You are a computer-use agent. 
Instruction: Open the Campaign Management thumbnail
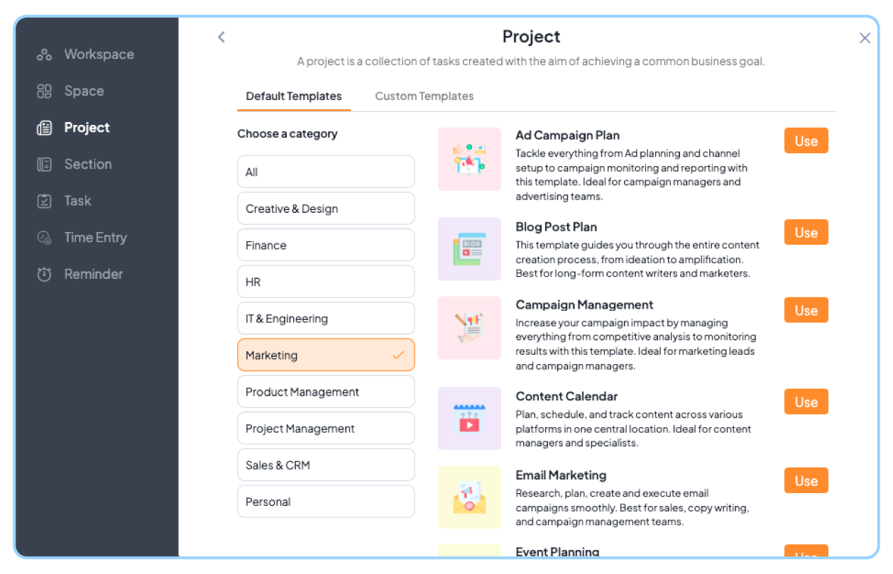click(469, 328)
